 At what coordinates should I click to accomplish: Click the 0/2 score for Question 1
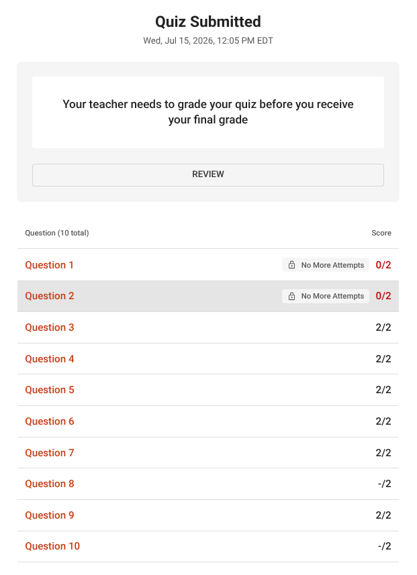tap(383, 265)
